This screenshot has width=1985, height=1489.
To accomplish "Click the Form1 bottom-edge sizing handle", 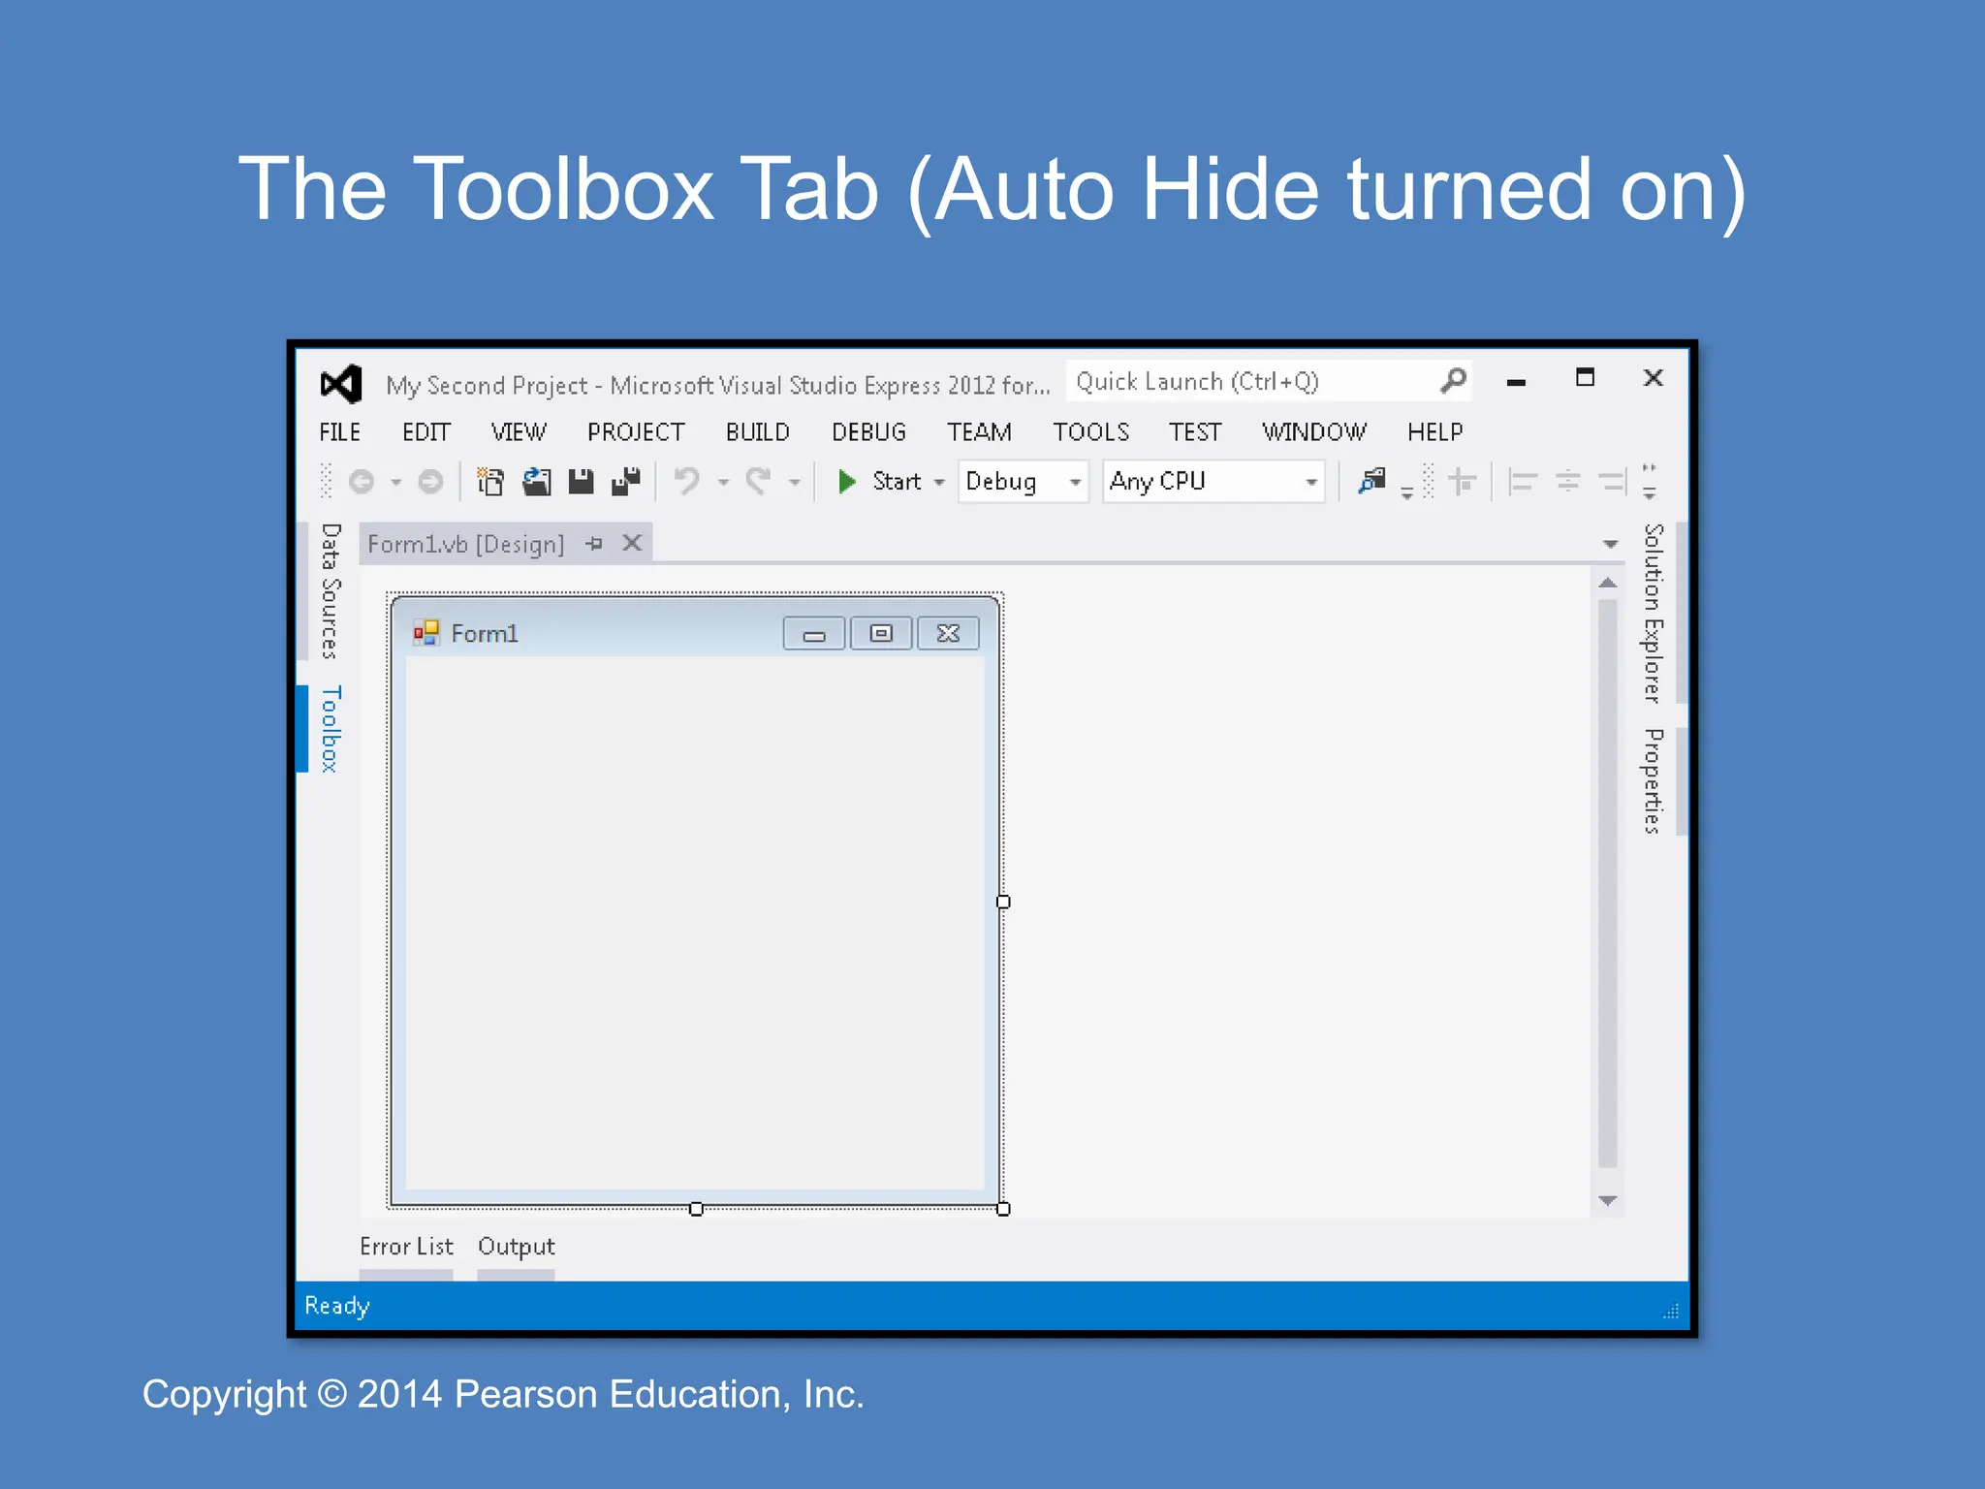I will 696,1209.
